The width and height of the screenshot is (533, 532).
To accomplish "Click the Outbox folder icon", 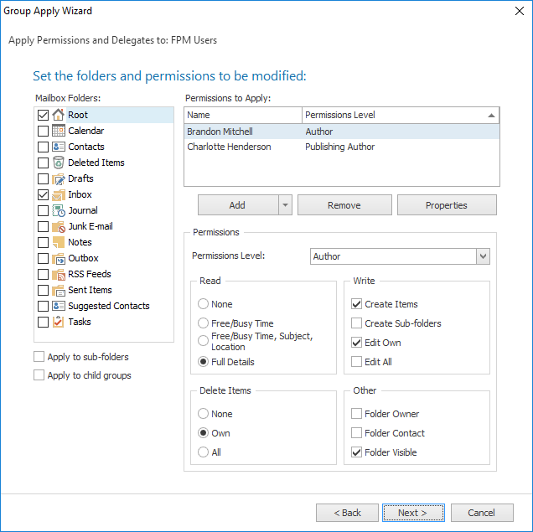I will tap(59, 259).
